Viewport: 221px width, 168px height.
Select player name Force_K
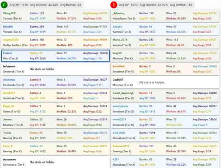(x=8, y=146)
